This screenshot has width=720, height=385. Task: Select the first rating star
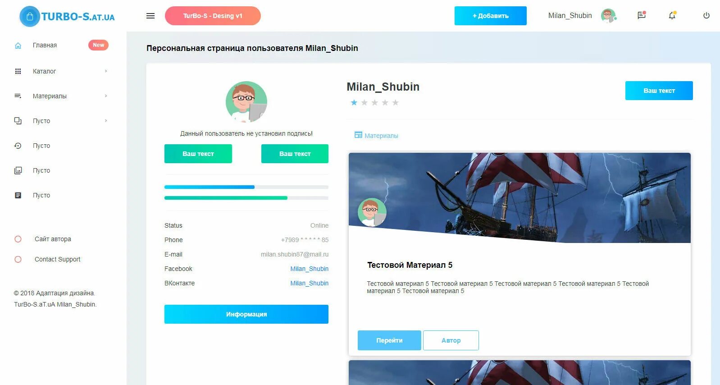354,103
